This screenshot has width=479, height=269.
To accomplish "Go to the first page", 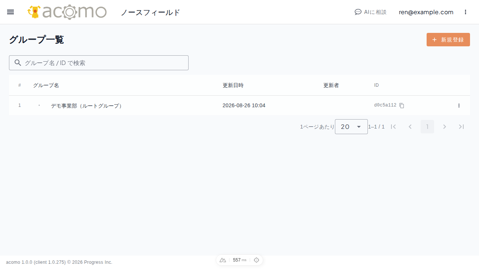I will pos(393,127).
